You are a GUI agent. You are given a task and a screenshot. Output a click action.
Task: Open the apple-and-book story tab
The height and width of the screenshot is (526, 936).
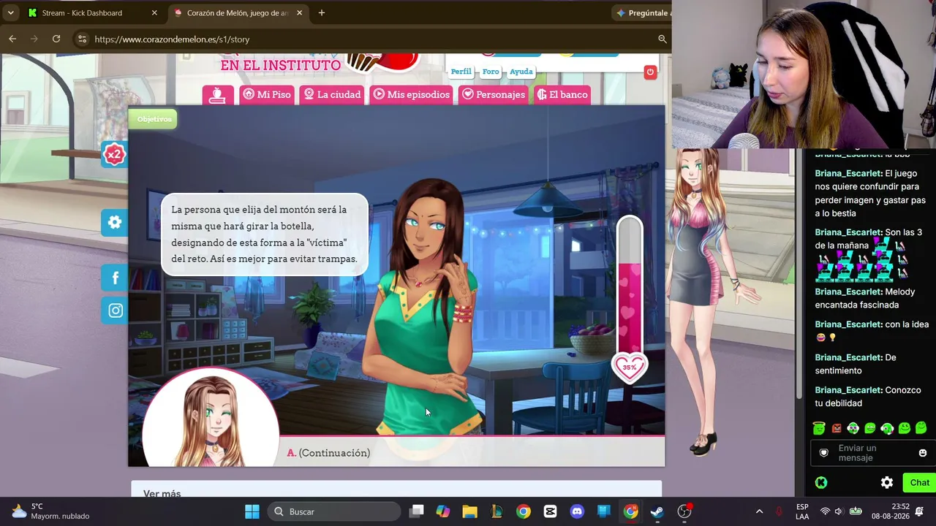(x=217, y=95)
